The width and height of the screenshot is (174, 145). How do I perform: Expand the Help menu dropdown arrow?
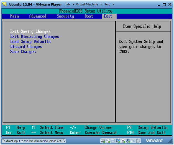pos(113,4)
